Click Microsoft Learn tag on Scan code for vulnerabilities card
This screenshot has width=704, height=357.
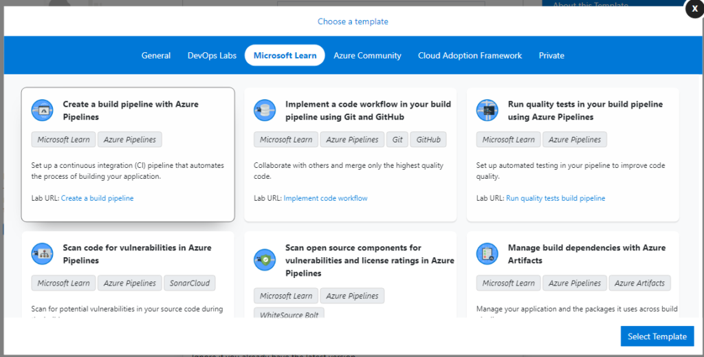pyautogui.click(x=63, y=283)
